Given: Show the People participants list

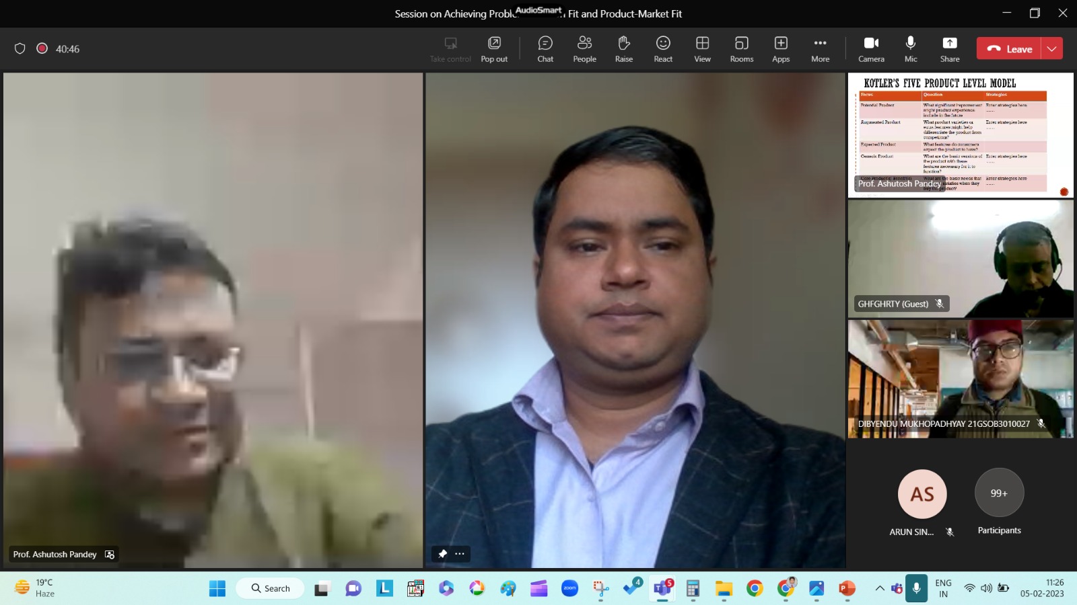Looking at the screenshot, I should (x=584, y=49).
